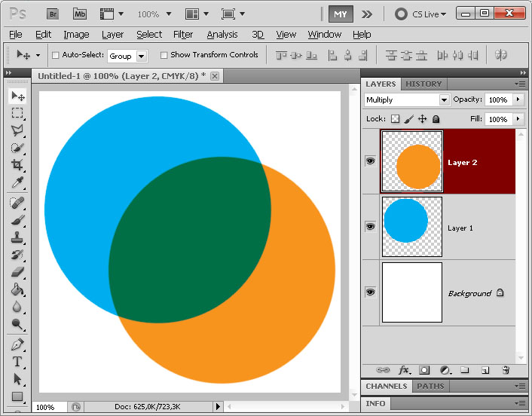Switch to the History tab

pos(423,84)
